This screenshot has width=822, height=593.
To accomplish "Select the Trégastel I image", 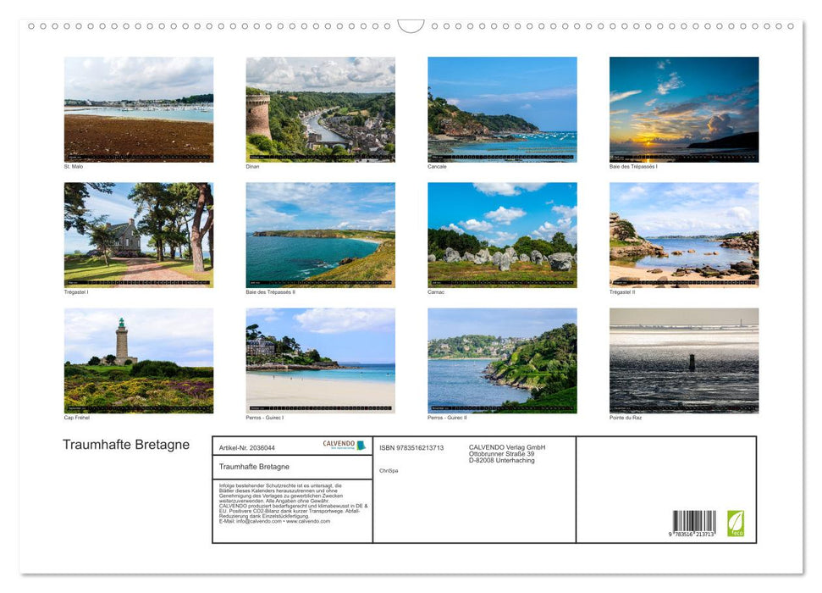I will 138,235.
